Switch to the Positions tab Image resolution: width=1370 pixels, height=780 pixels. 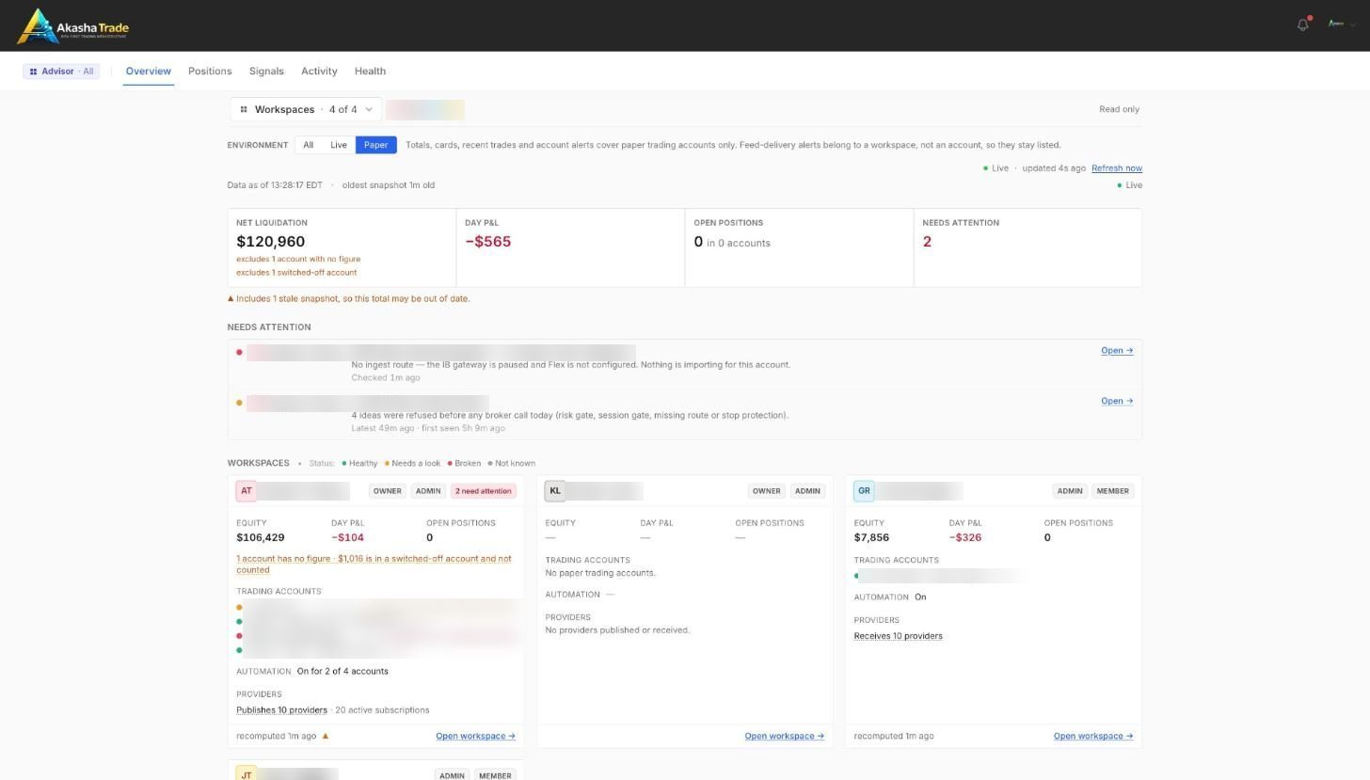click(x=210, y=72)
